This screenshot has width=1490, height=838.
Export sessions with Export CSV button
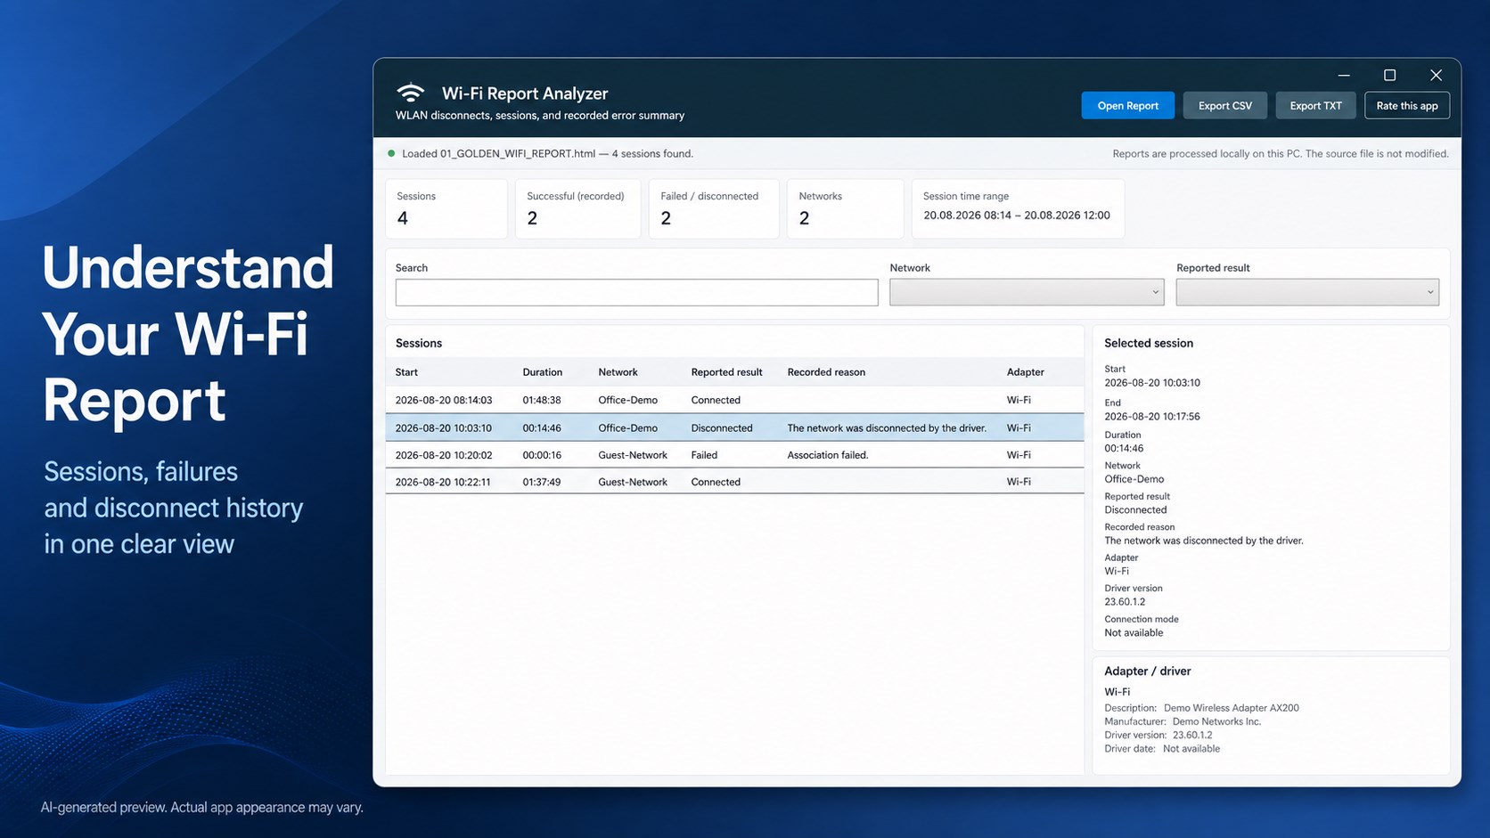(x=1224, y=105)
